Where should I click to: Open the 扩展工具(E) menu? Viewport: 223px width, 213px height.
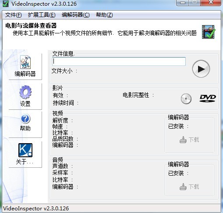(42, 15)
